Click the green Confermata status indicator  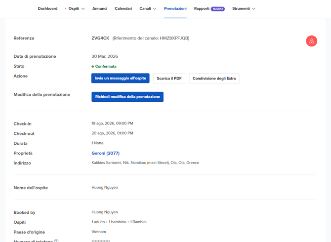(93, 66)
